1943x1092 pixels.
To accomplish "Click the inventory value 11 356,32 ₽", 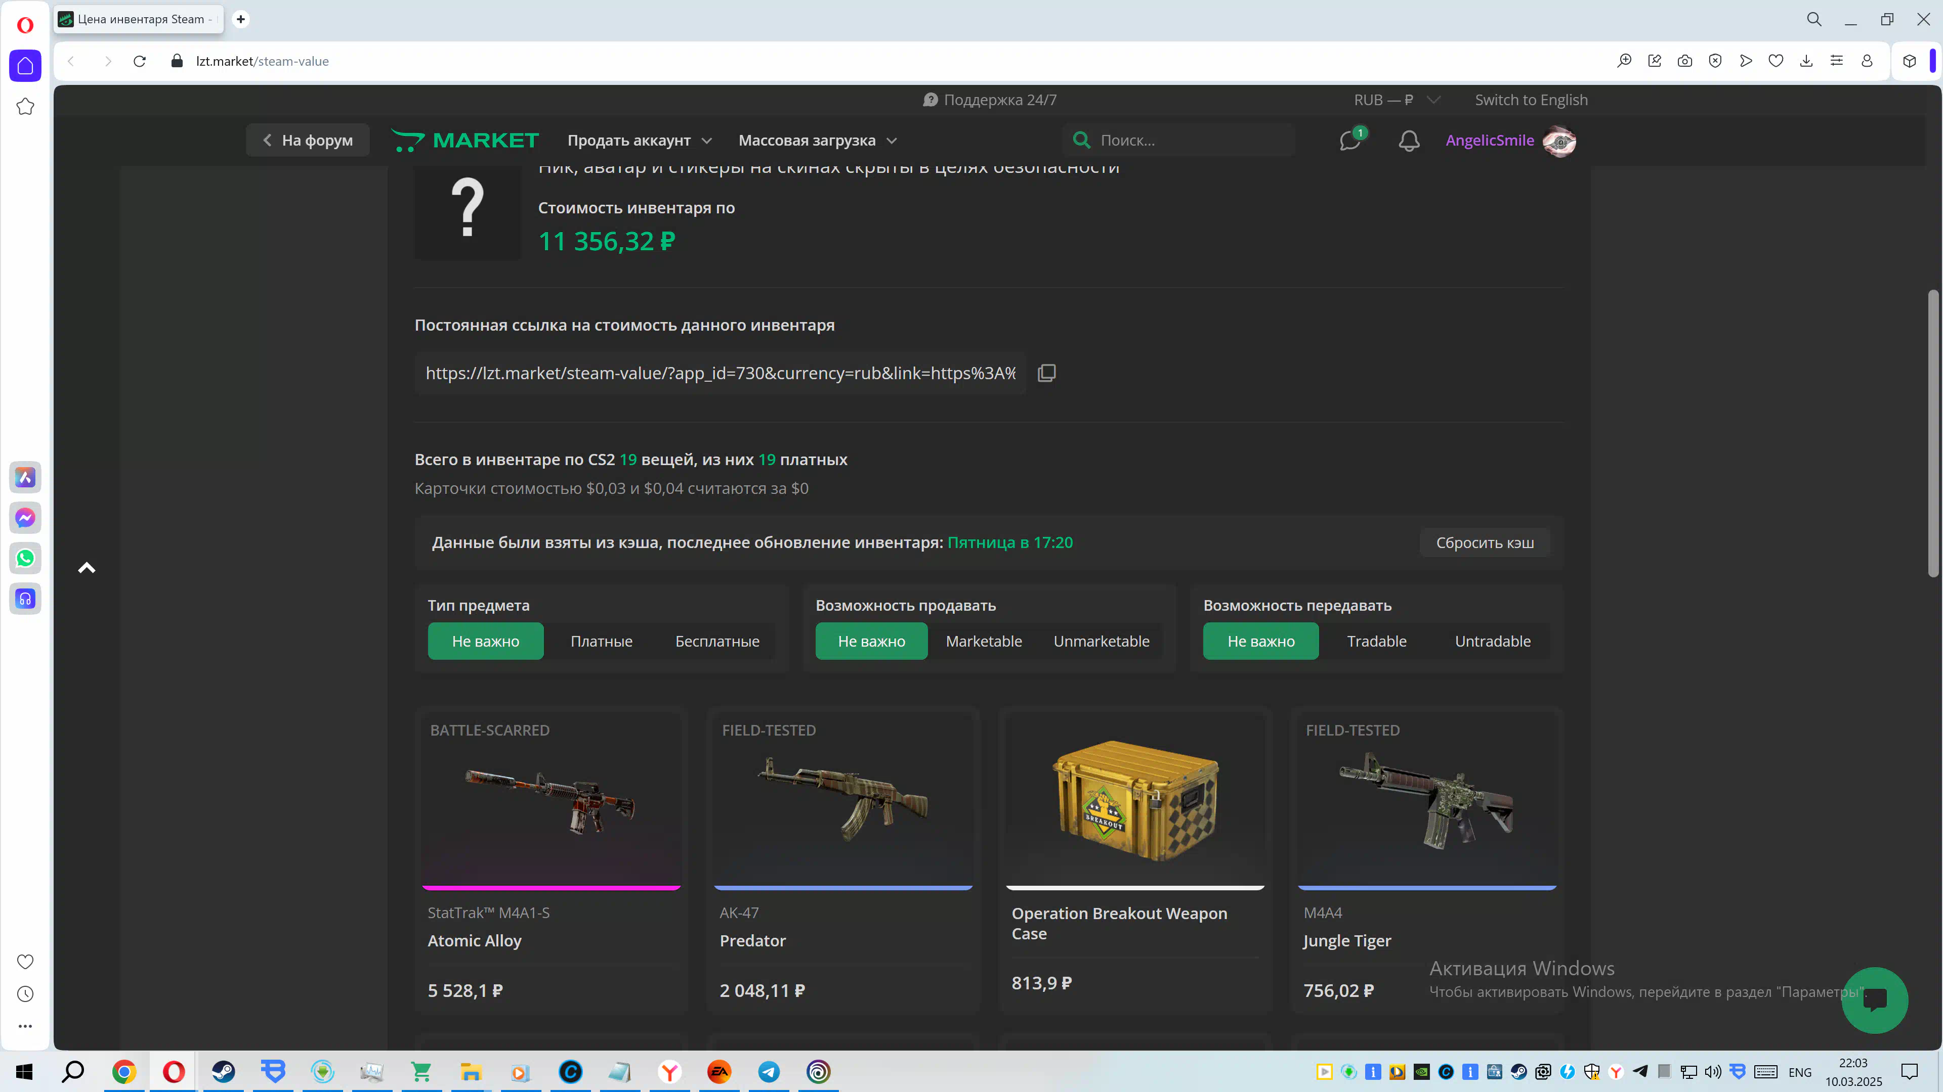I will coord(607,241).
